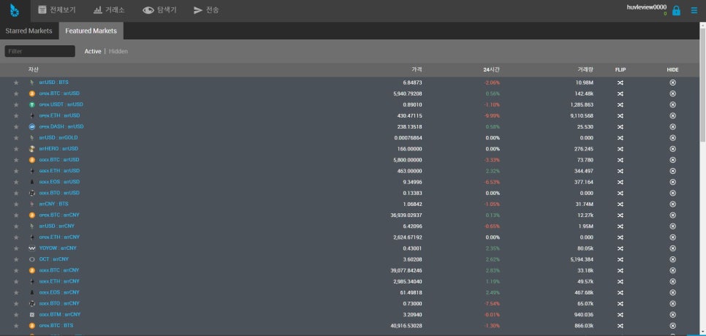This screenshot has height=336, width=706.
Task: Flip the bitUSD : BTS market pair
Action: [620, 83]
